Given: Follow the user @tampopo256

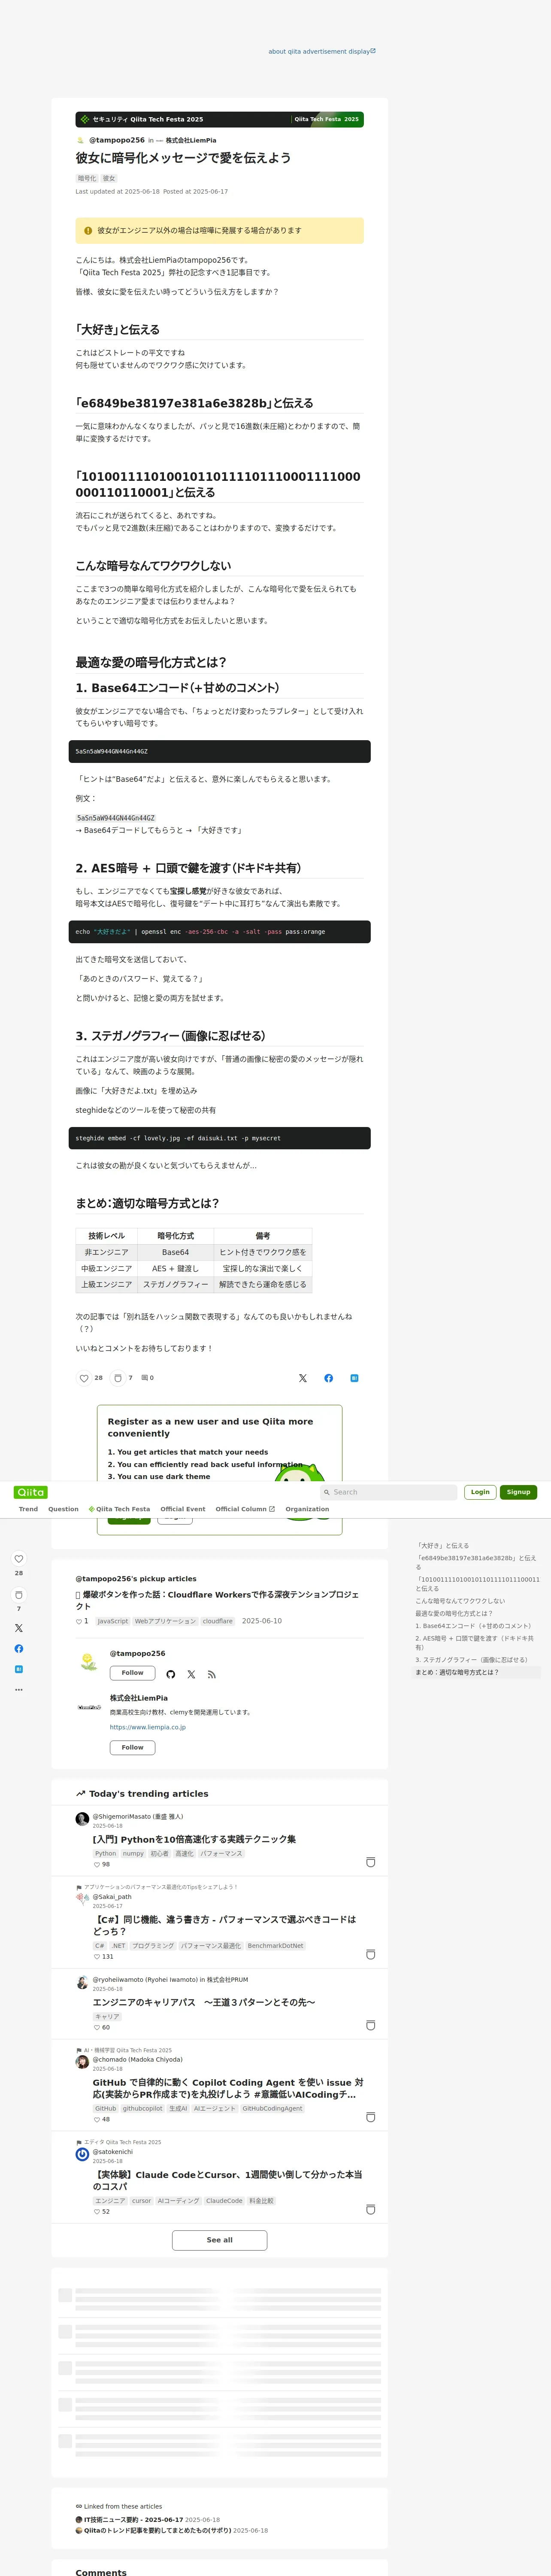Looking at the screenshot, I should click(x=132, y=1673).
